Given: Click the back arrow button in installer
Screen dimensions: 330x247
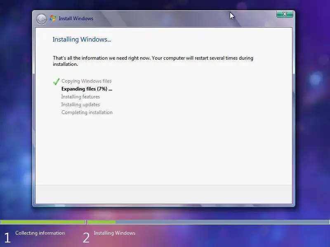Looking at the screenshot, I should (x=41, y=19).
